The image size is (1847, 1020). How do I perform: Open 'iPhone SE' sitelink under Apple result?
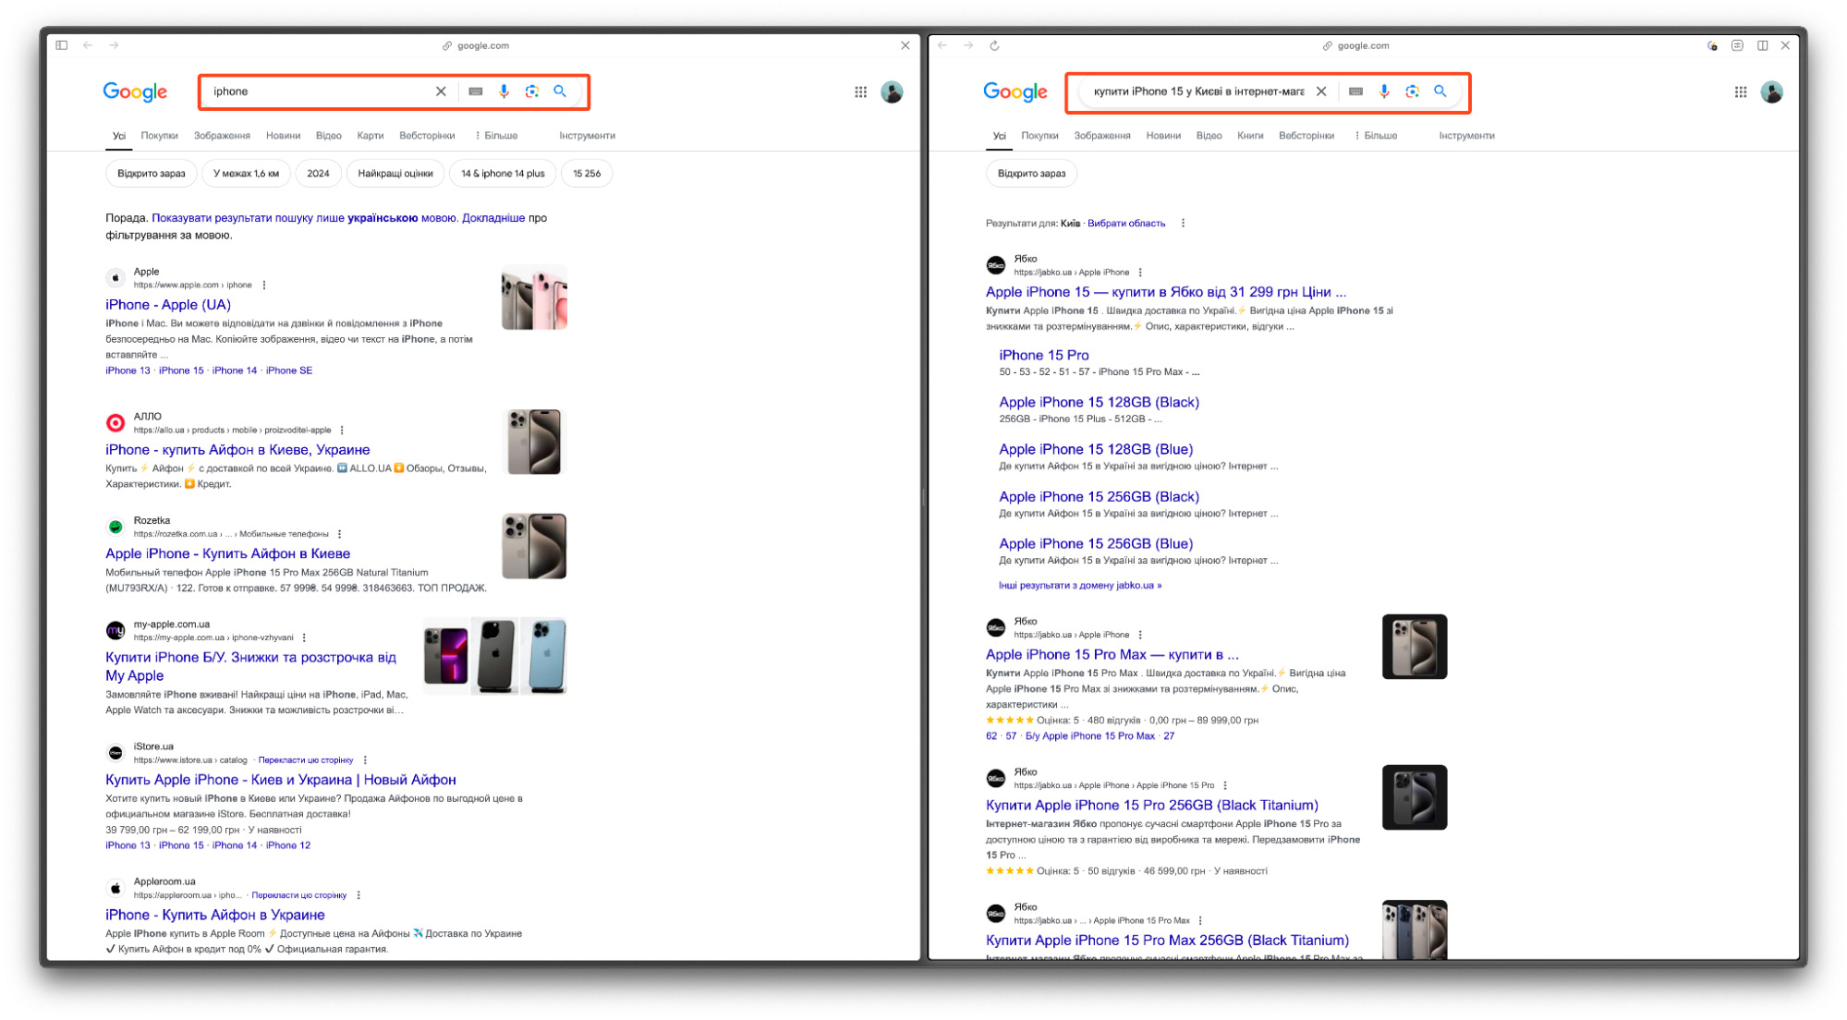[x=289, y=370]
